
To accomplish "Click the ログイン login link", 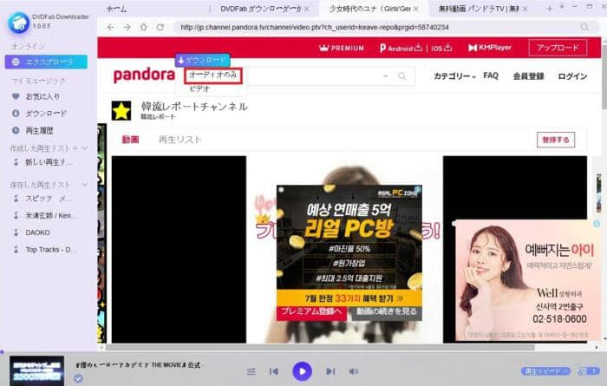I will (x=572, y=76).
